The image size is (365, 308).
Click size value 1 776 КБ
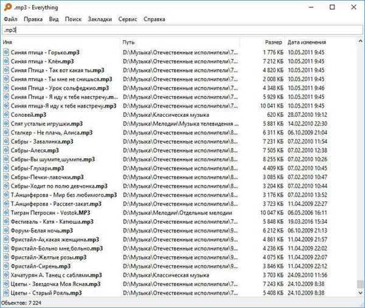[x=273, y=52]
